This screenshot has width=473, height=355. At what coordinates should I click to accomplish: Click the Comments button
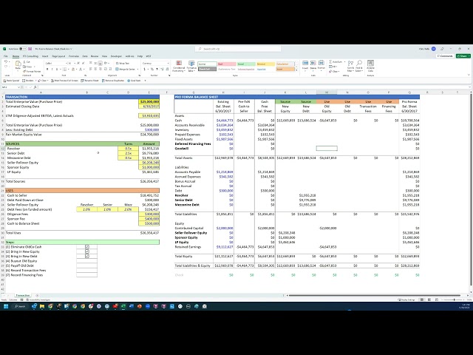pos(445,56)
